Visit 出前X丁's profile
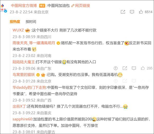Viewport: 154px width, 134px height. point(19,106)
